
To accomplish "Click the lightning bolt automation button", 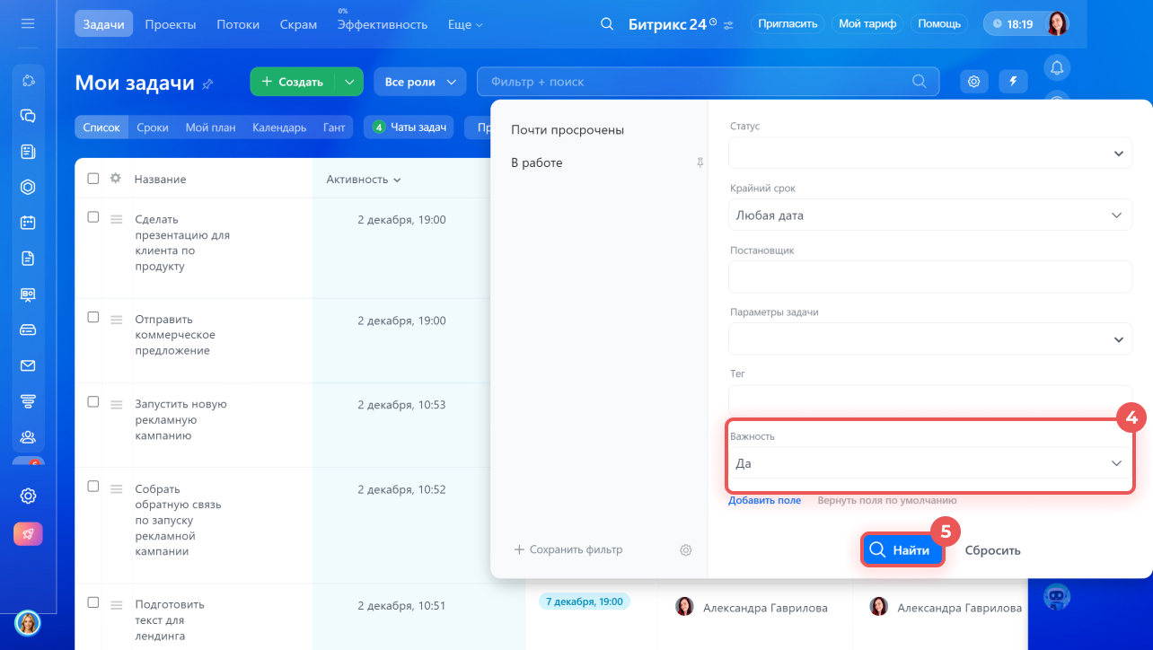I will coord(1013,82).
